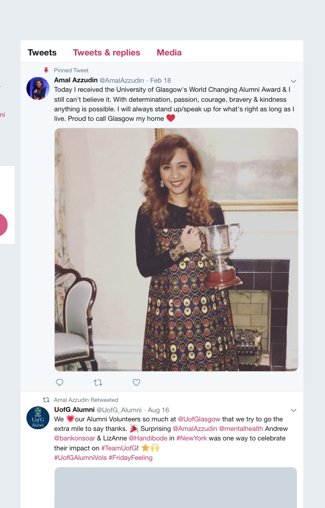The width and height of the screenshot is (325, 508).
Task: Open Amal Azzudin's profile avatar
Action: point(38,88)
